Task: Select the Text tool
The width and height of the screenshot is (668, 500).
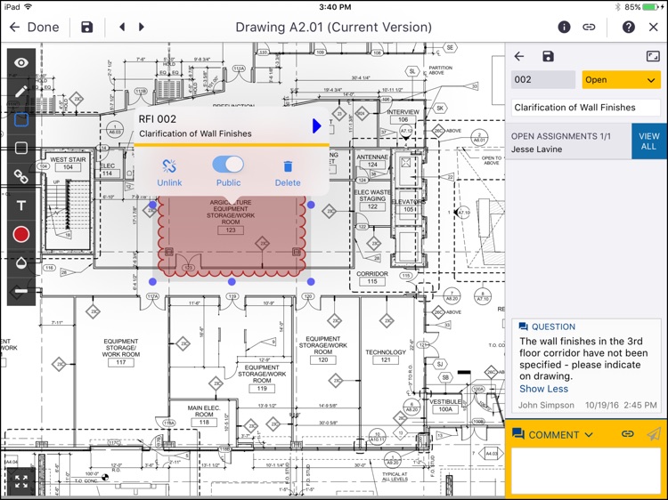Action: [x=20, y=206]
